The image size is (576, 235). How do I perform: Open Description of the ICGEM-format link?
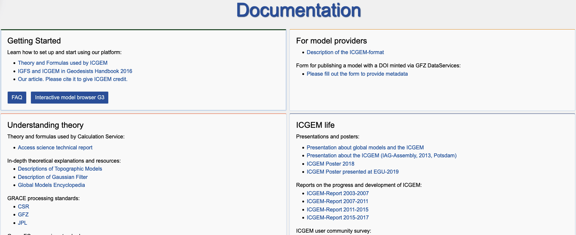[x=345, y=52]
